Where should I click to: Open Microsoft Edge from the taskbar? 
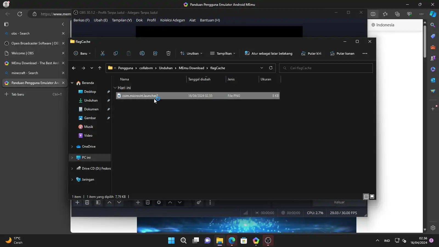[232, 241]
